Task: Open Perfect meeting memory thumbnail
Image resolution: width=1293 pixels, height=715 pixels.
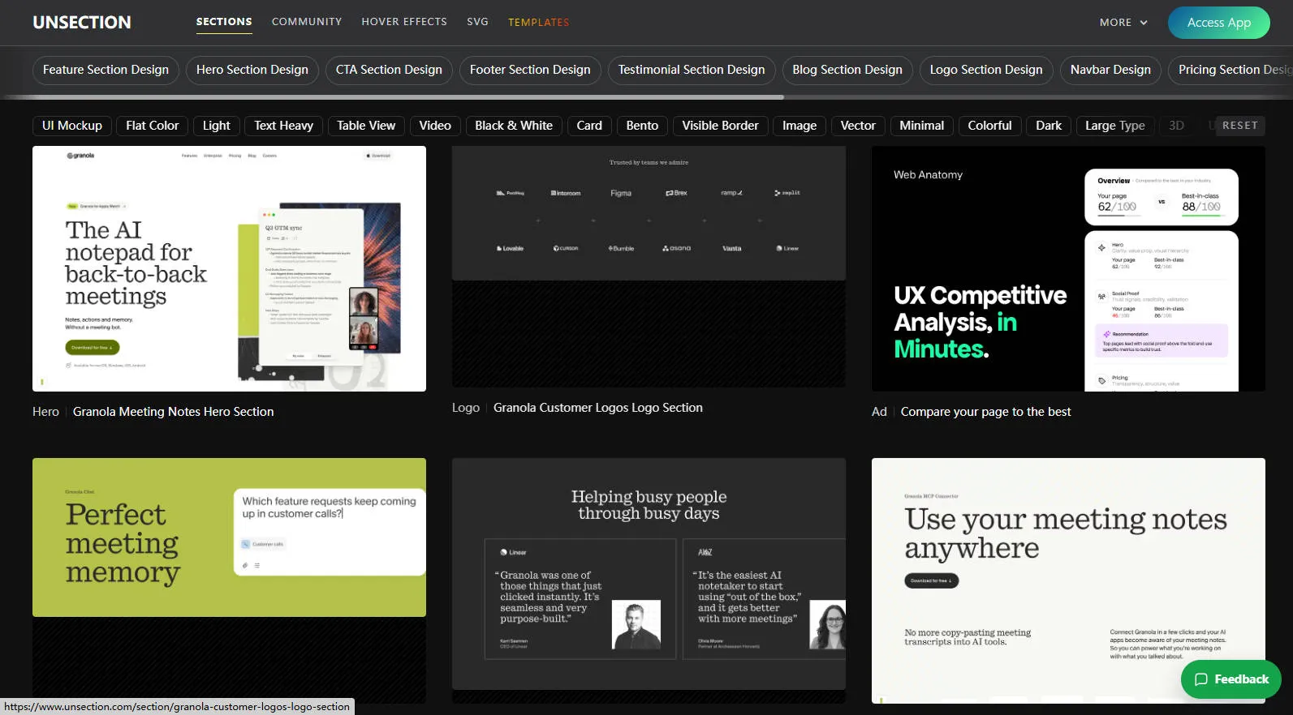Action: click(229, 580)
